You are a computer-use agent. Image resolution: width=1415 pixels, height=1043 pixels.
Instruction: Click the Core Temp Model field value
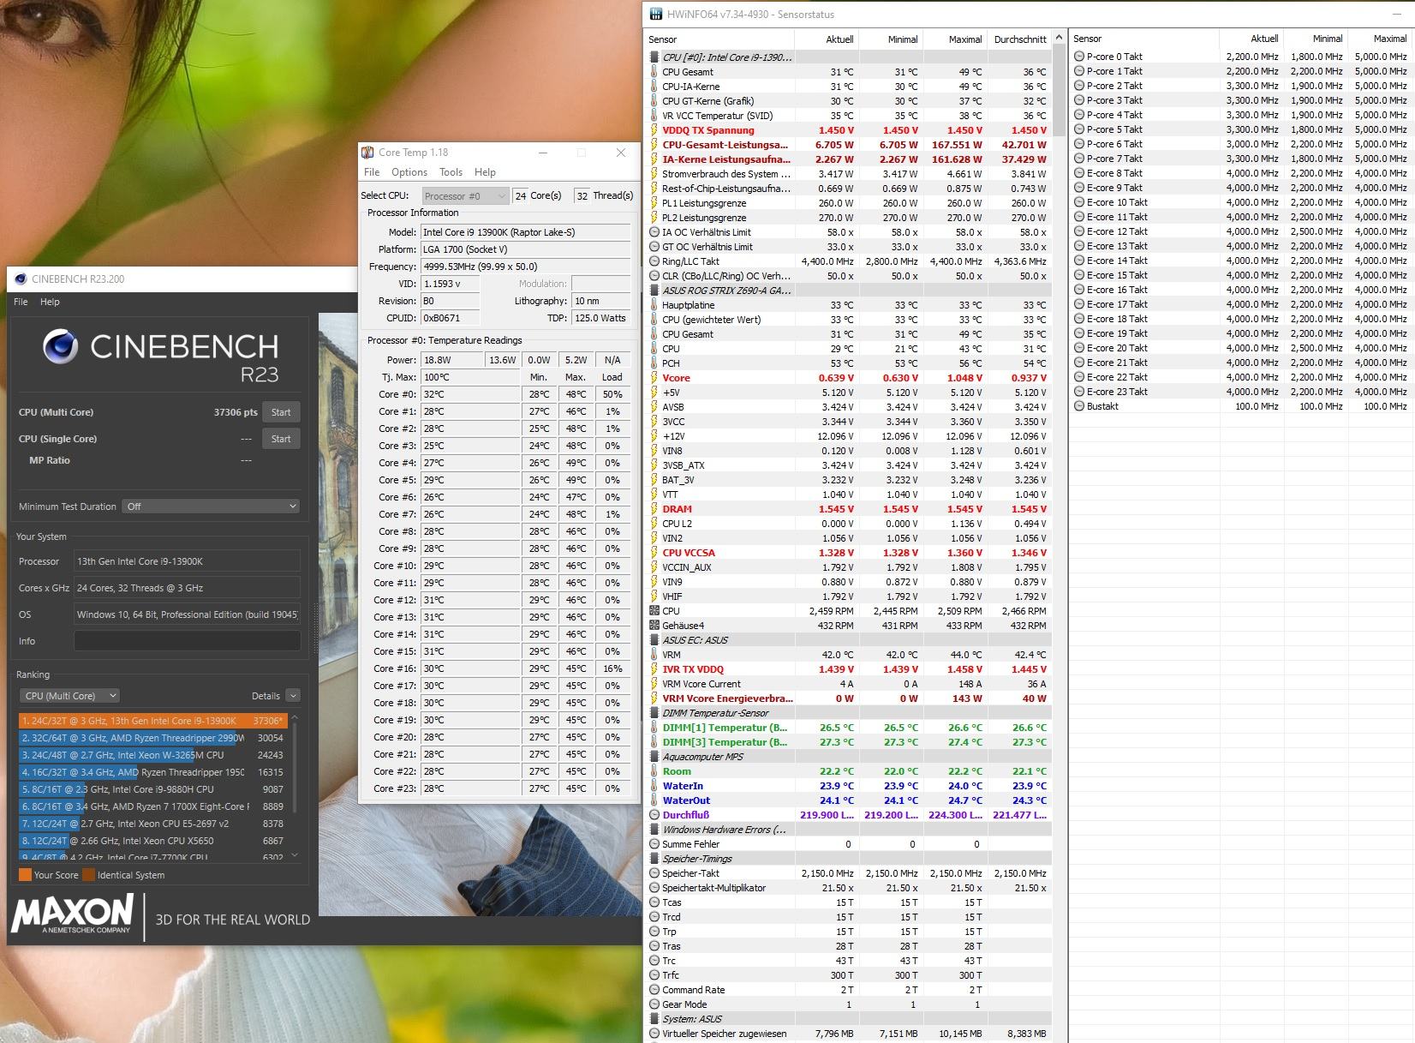pos(524,232)
